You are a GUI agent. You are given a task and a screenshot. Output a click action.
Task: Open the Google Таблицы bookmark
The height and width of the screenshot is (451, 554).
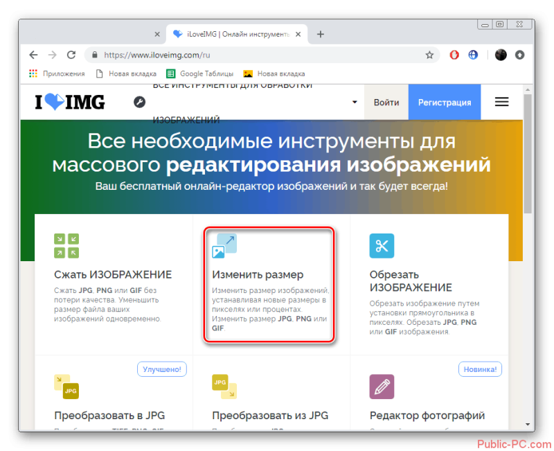click(x=200, y=73)
